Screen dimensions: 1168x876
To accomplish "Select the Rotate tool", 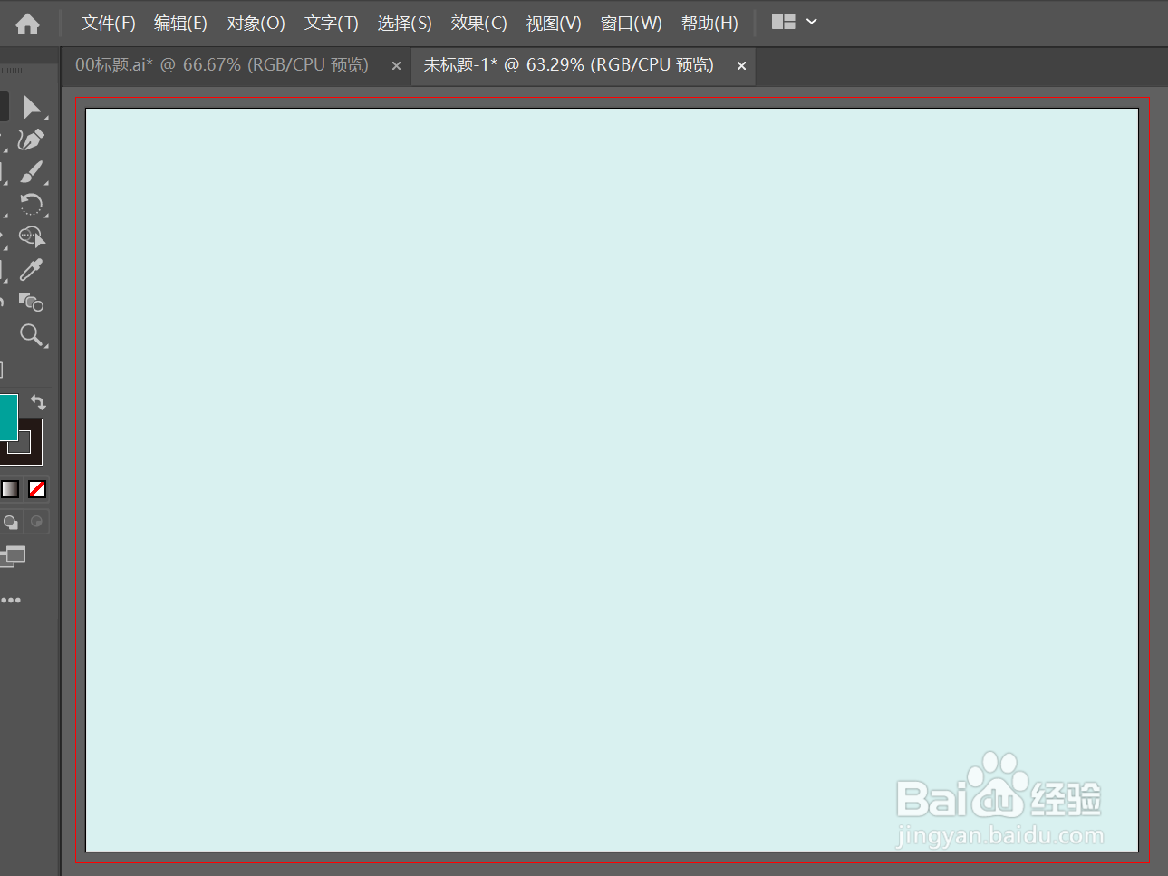I will pyautogui.click(x=32, y=205).
